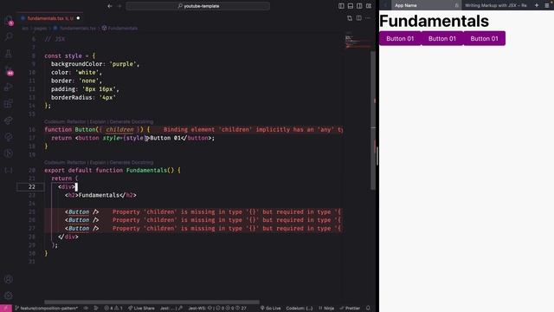The image size is (554, 312).
Task: Click the Codeium status bar entry
Action: point(300,309)
